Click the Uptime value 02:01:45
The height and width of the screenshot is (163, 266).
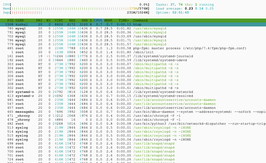pos(181,12)
